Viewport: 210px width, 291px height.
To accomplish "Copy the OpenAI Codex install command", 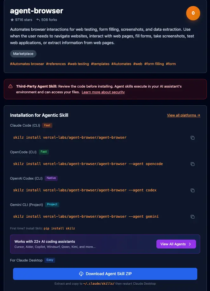I will (x=192, y=190).
